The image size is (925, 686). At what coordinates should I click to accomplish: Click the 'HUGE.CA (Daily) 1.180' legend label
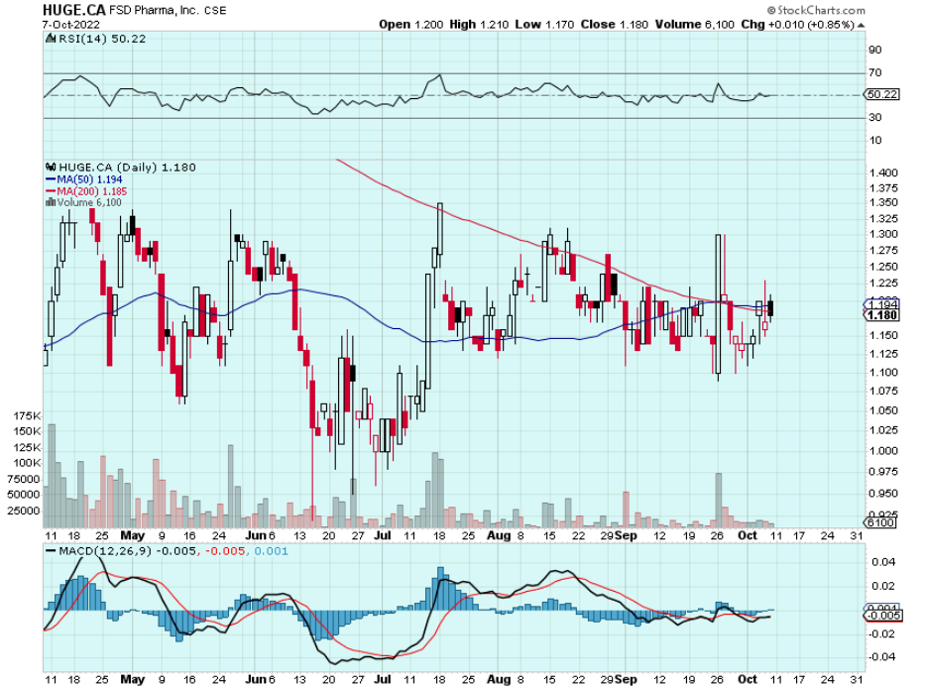[x=128, y=168]
